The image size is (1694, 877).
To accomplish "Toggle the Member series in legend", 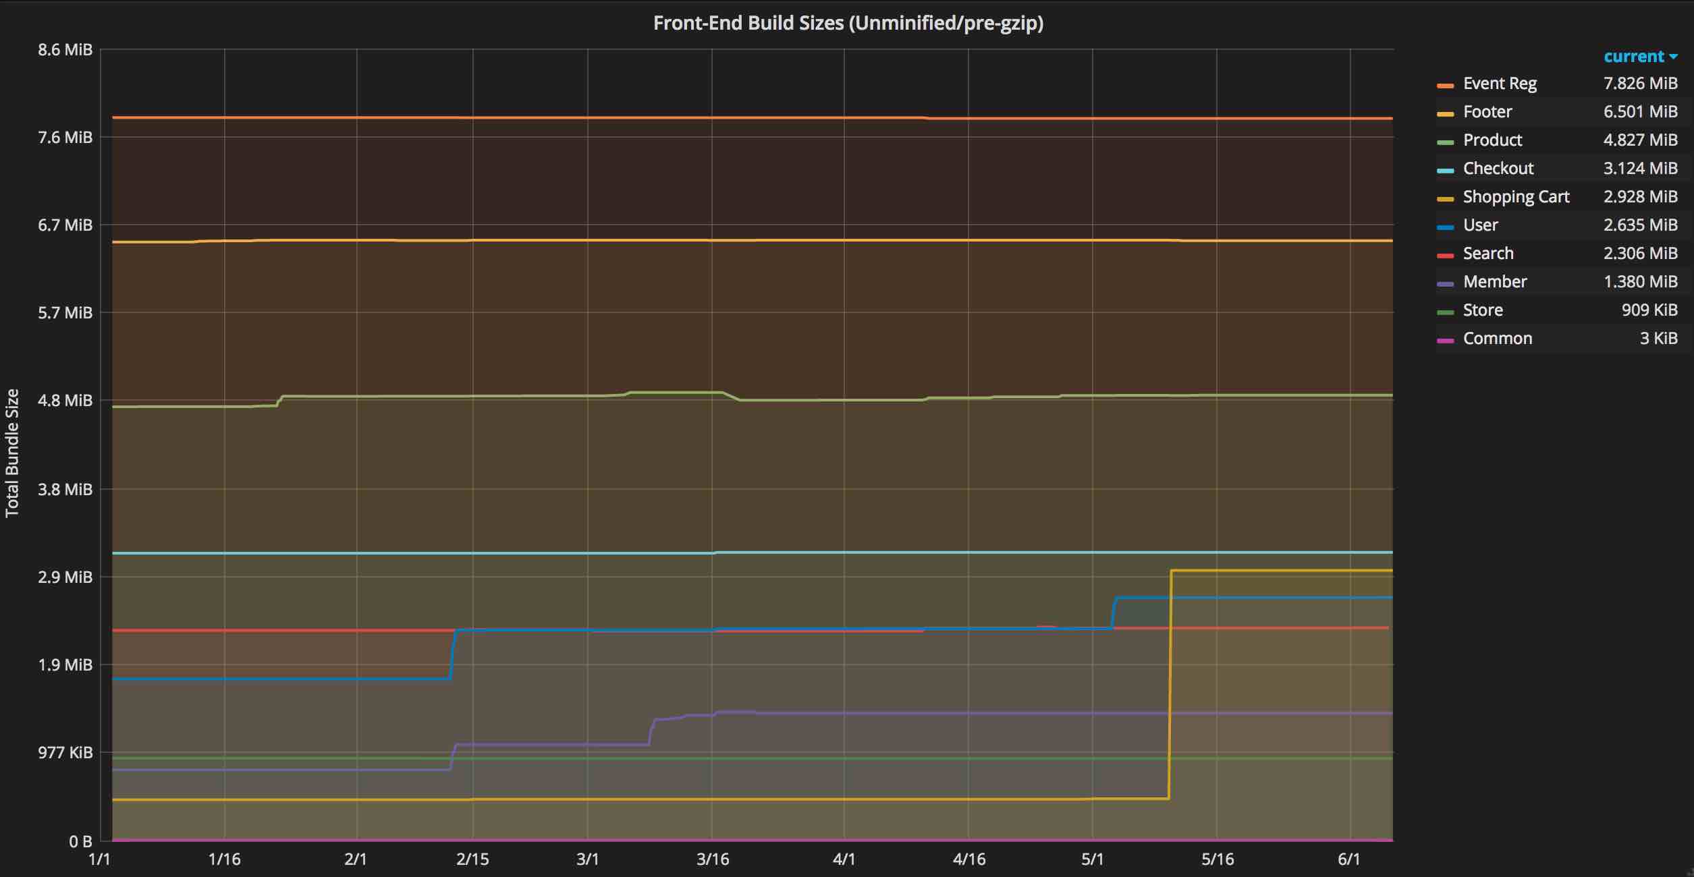I will 1495,282.
